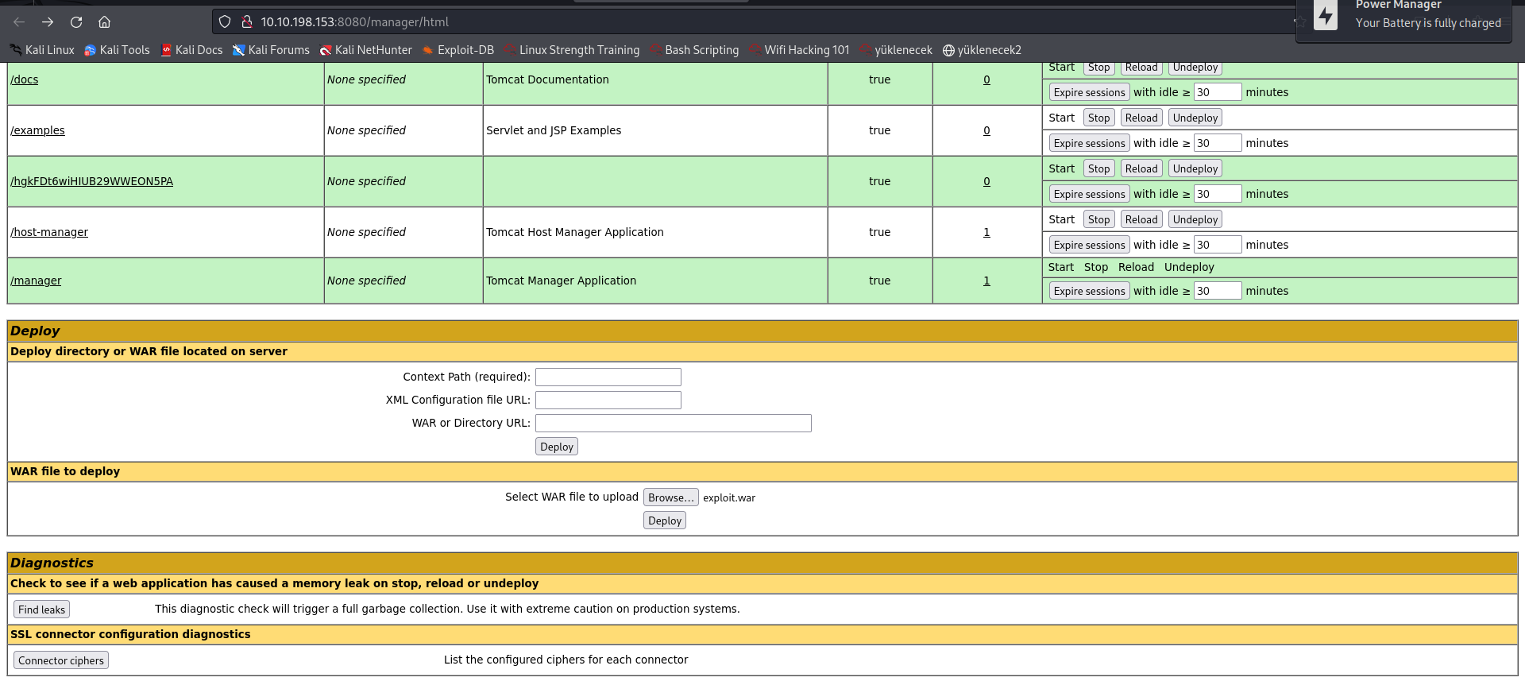Open Exploit-DB bookmark

pyautogui.click(x=457, y=50)
